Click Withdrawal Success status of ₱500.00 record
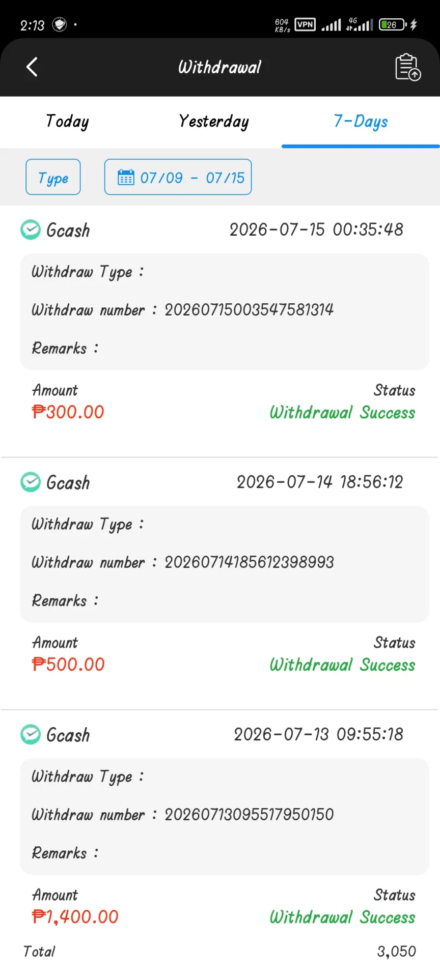 point(342,665)
